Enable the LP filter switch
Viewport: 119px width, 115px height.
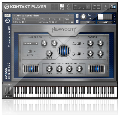tap(79, 54)
